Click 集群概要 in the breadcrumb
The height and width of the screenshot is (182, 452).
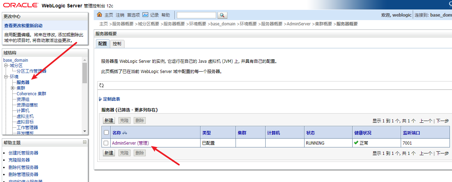(x=324, y=24)
